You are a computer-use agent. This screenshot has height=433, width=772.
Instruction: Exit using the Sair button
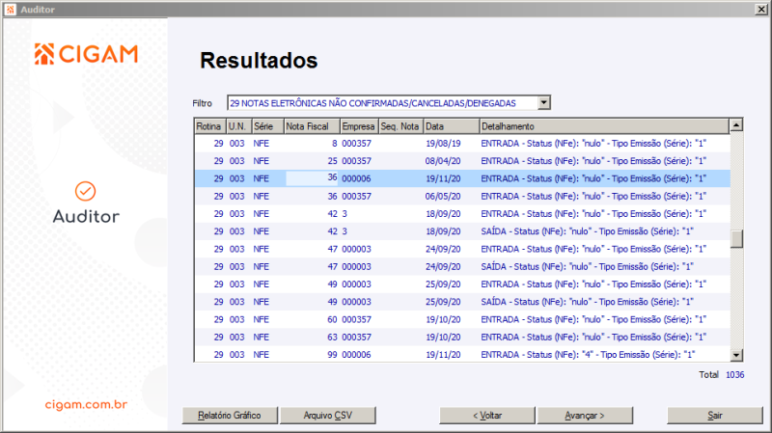point(715,416)
